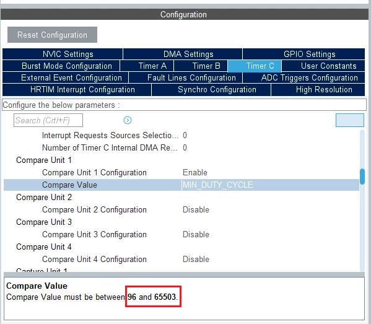The image size is (371, 324).
Task: Switch to the Timer B tab
Action: click(201, 66)
